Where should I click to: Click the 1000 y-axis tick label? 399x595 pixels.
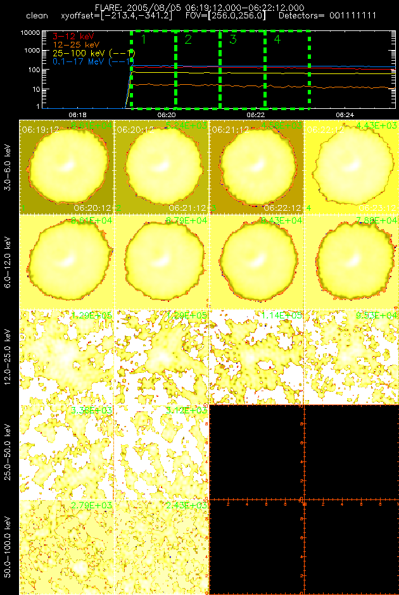32,51
